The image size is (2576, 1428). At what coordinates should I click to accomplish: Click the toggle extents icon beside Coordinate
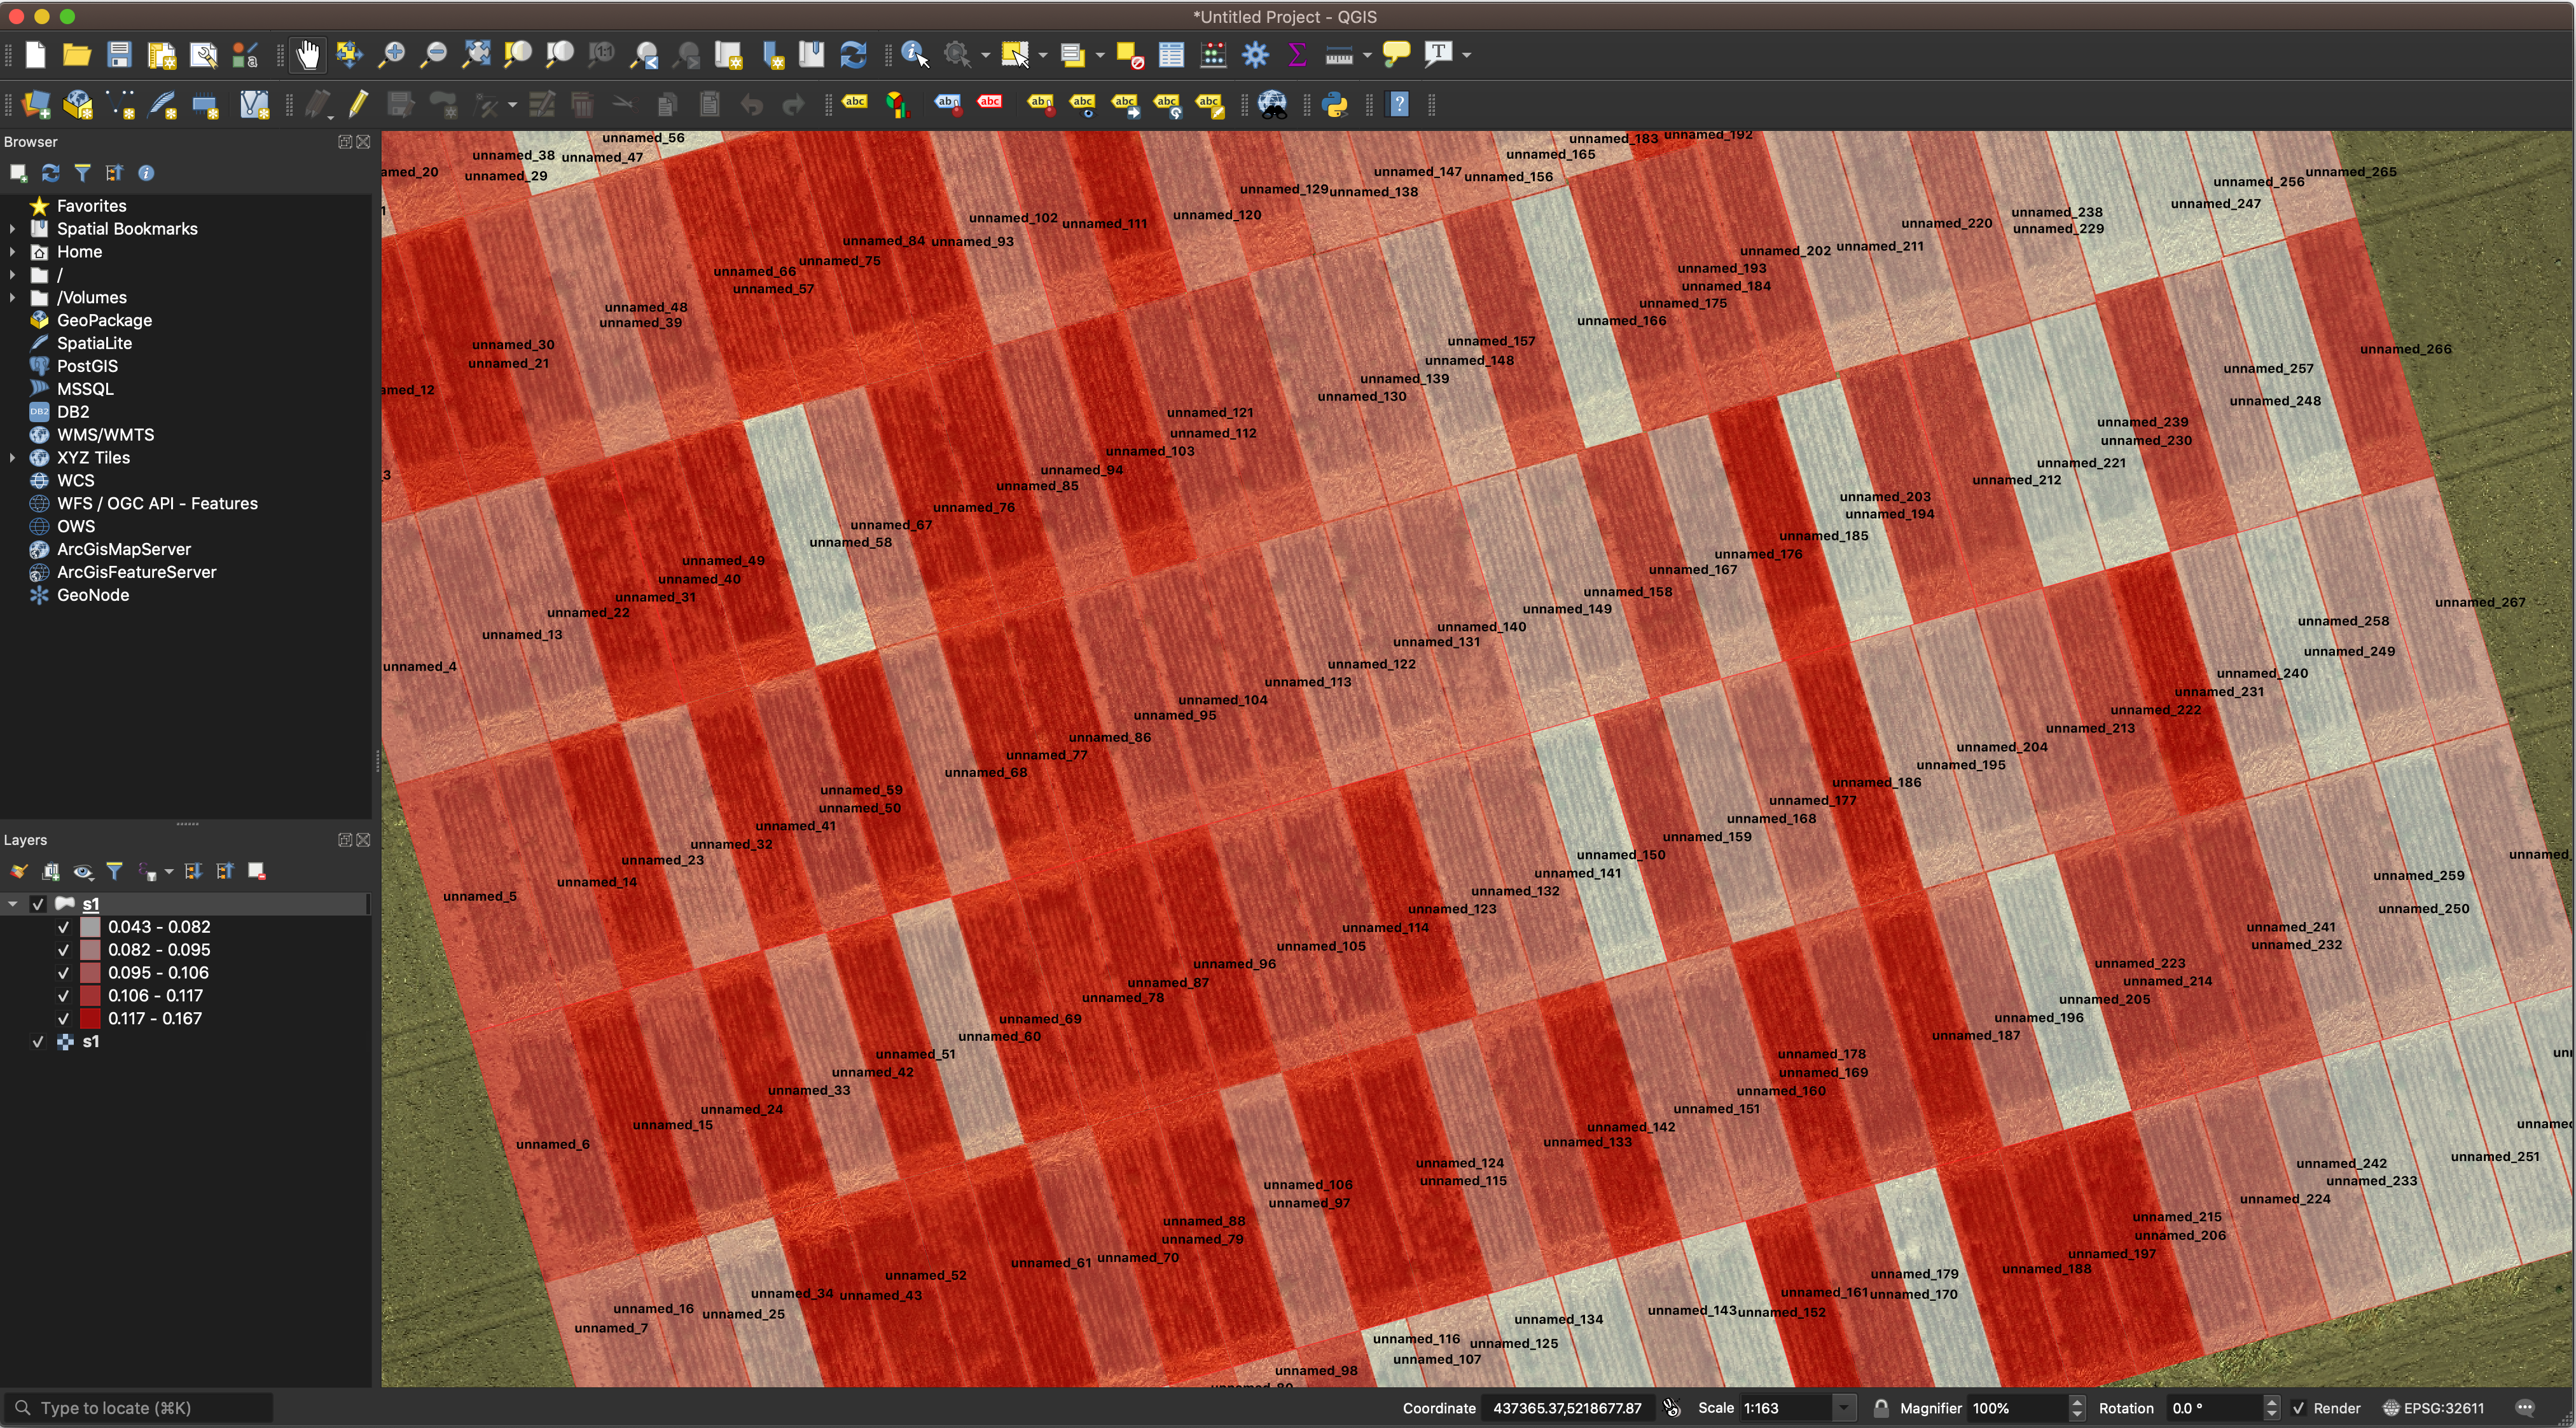[1672, 1408]
